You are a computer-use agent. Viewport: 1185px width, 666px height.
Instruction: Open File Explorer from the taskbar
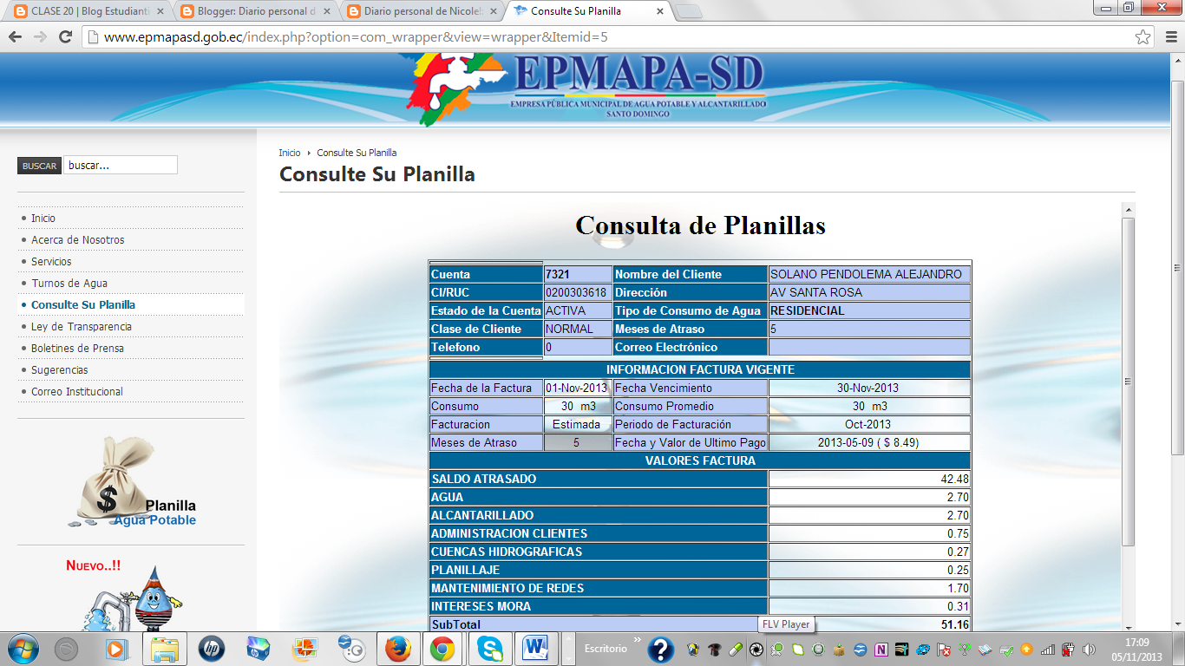[165, 649]
